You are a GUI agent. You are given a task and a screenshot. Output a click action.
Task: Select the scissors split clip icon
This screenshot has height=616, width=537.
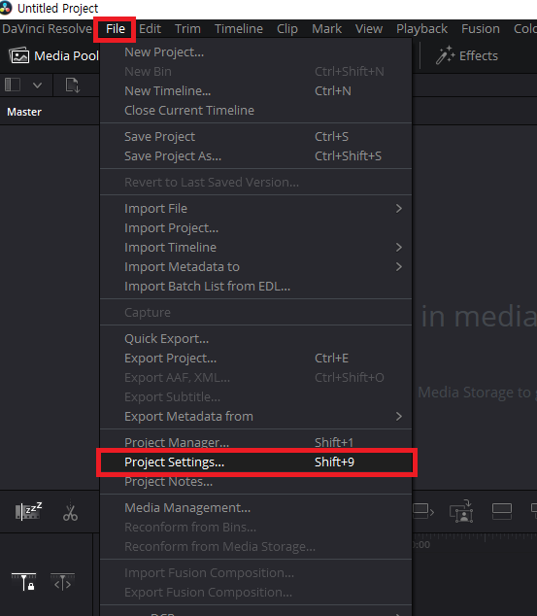point(70,511)
